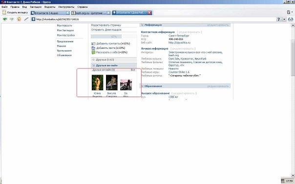Go back with the green back arrow
Viewport: 295px width, 184px height.
[5, 19]
